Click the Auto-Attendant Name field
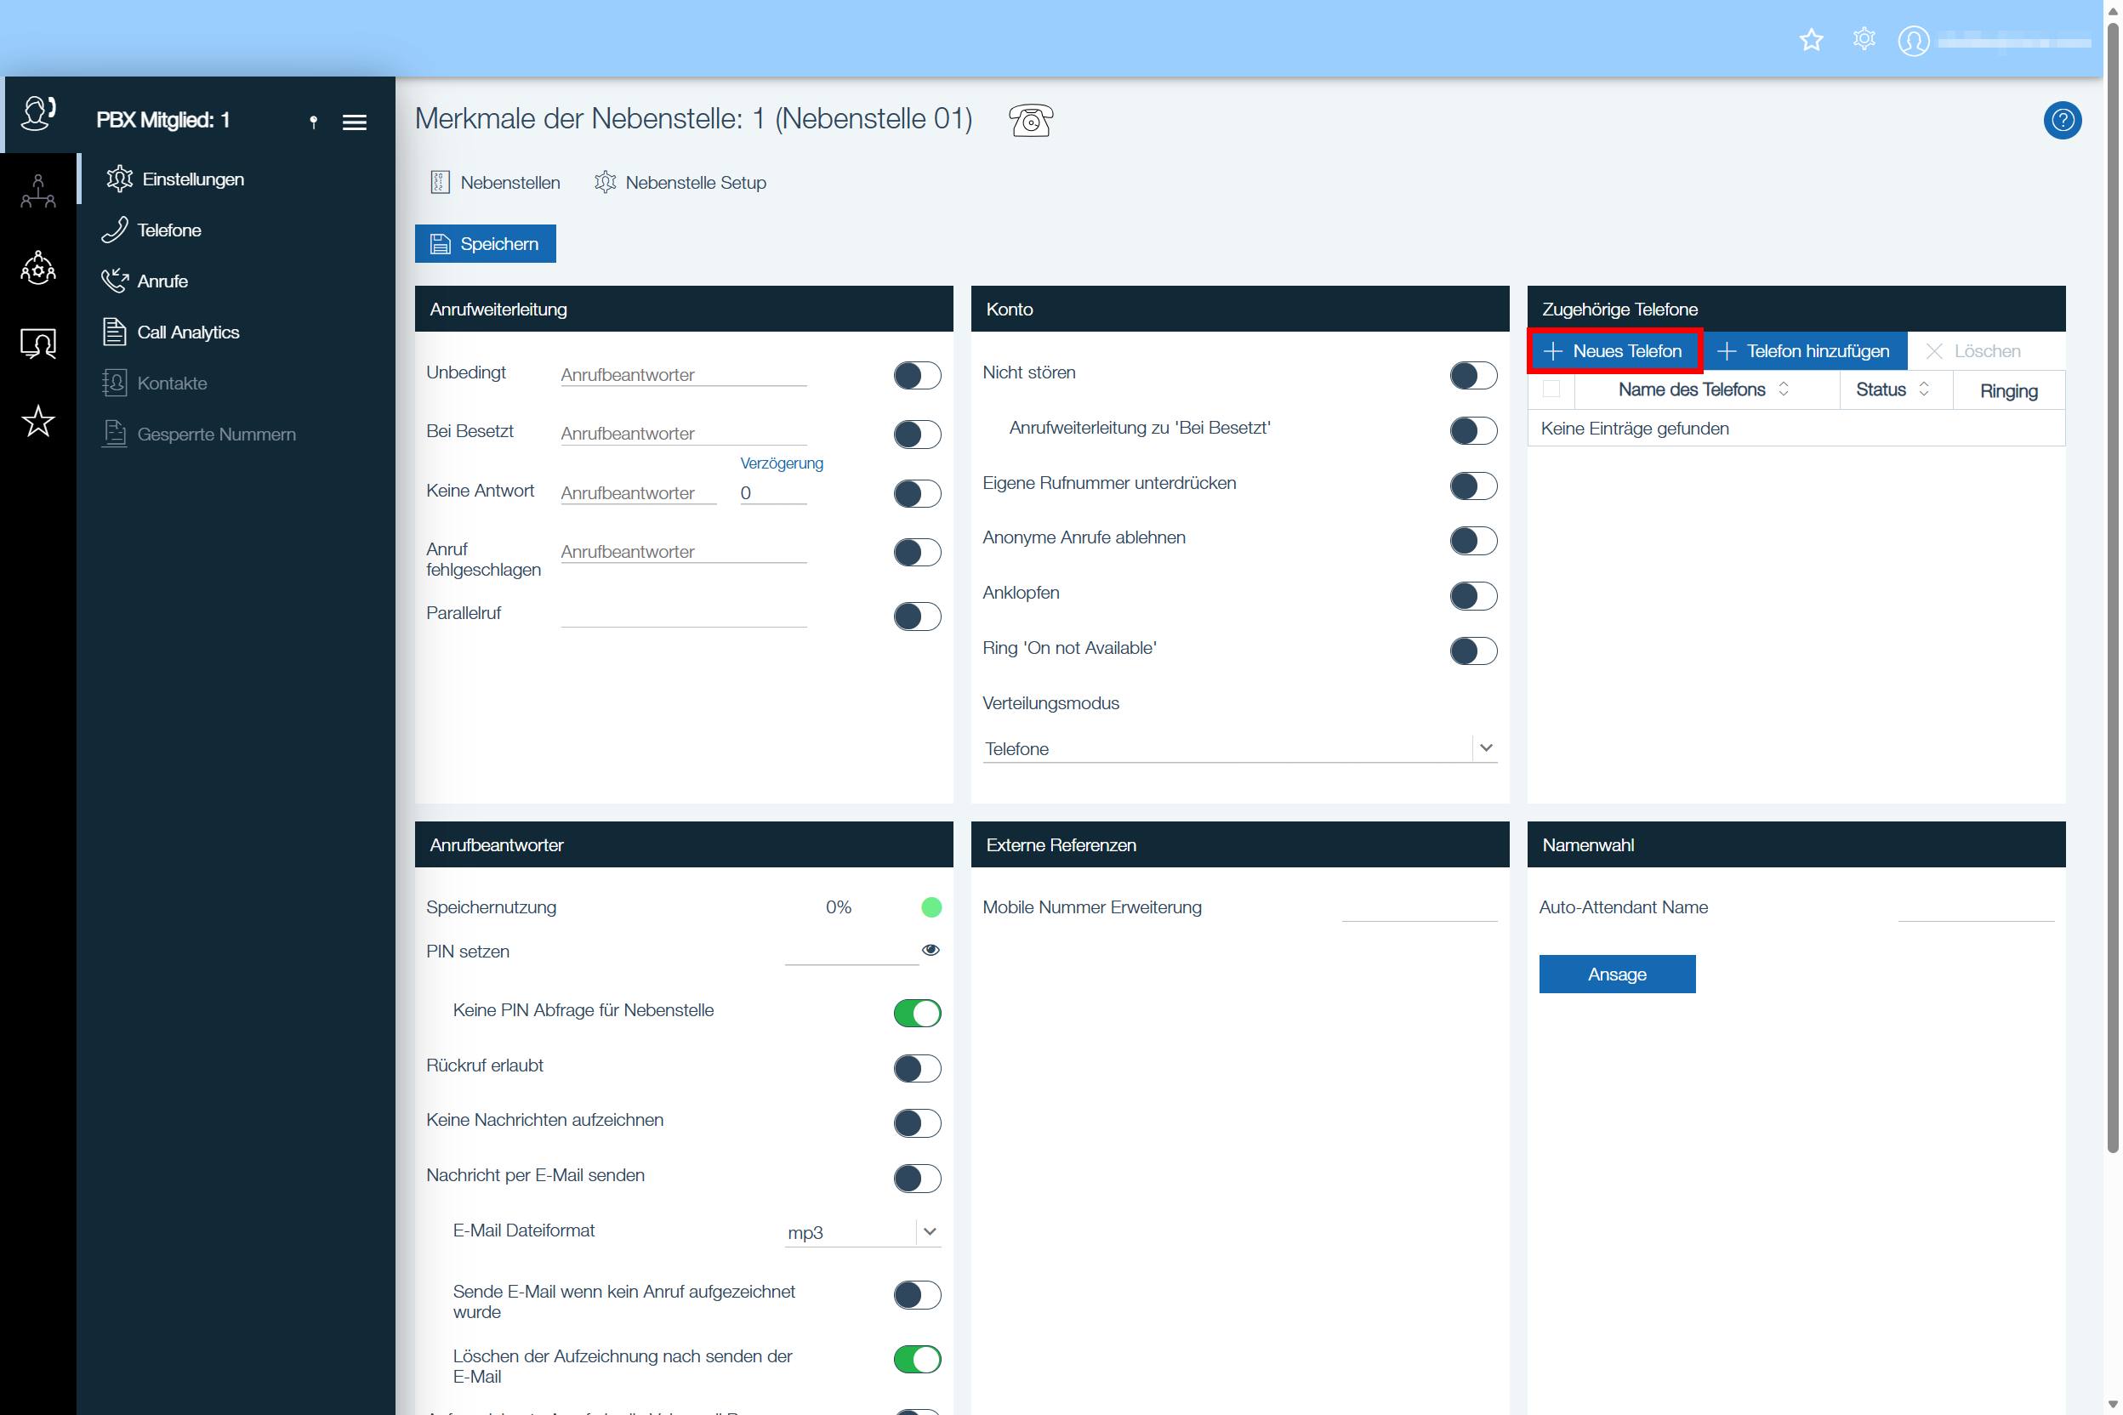2123x1415 pixels. pyautogui.click(x=1975, y=908)
